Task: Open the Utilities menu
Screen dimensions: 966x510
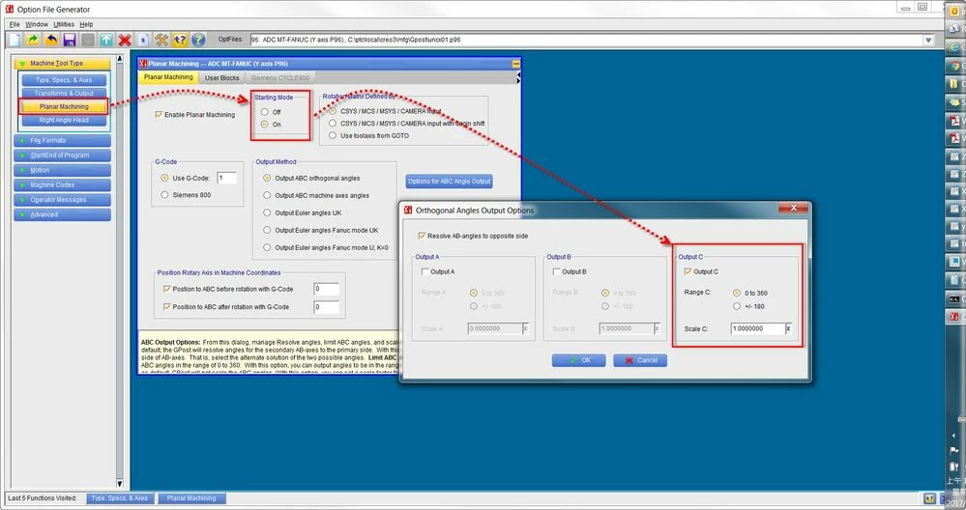Action: click(64, 24)
